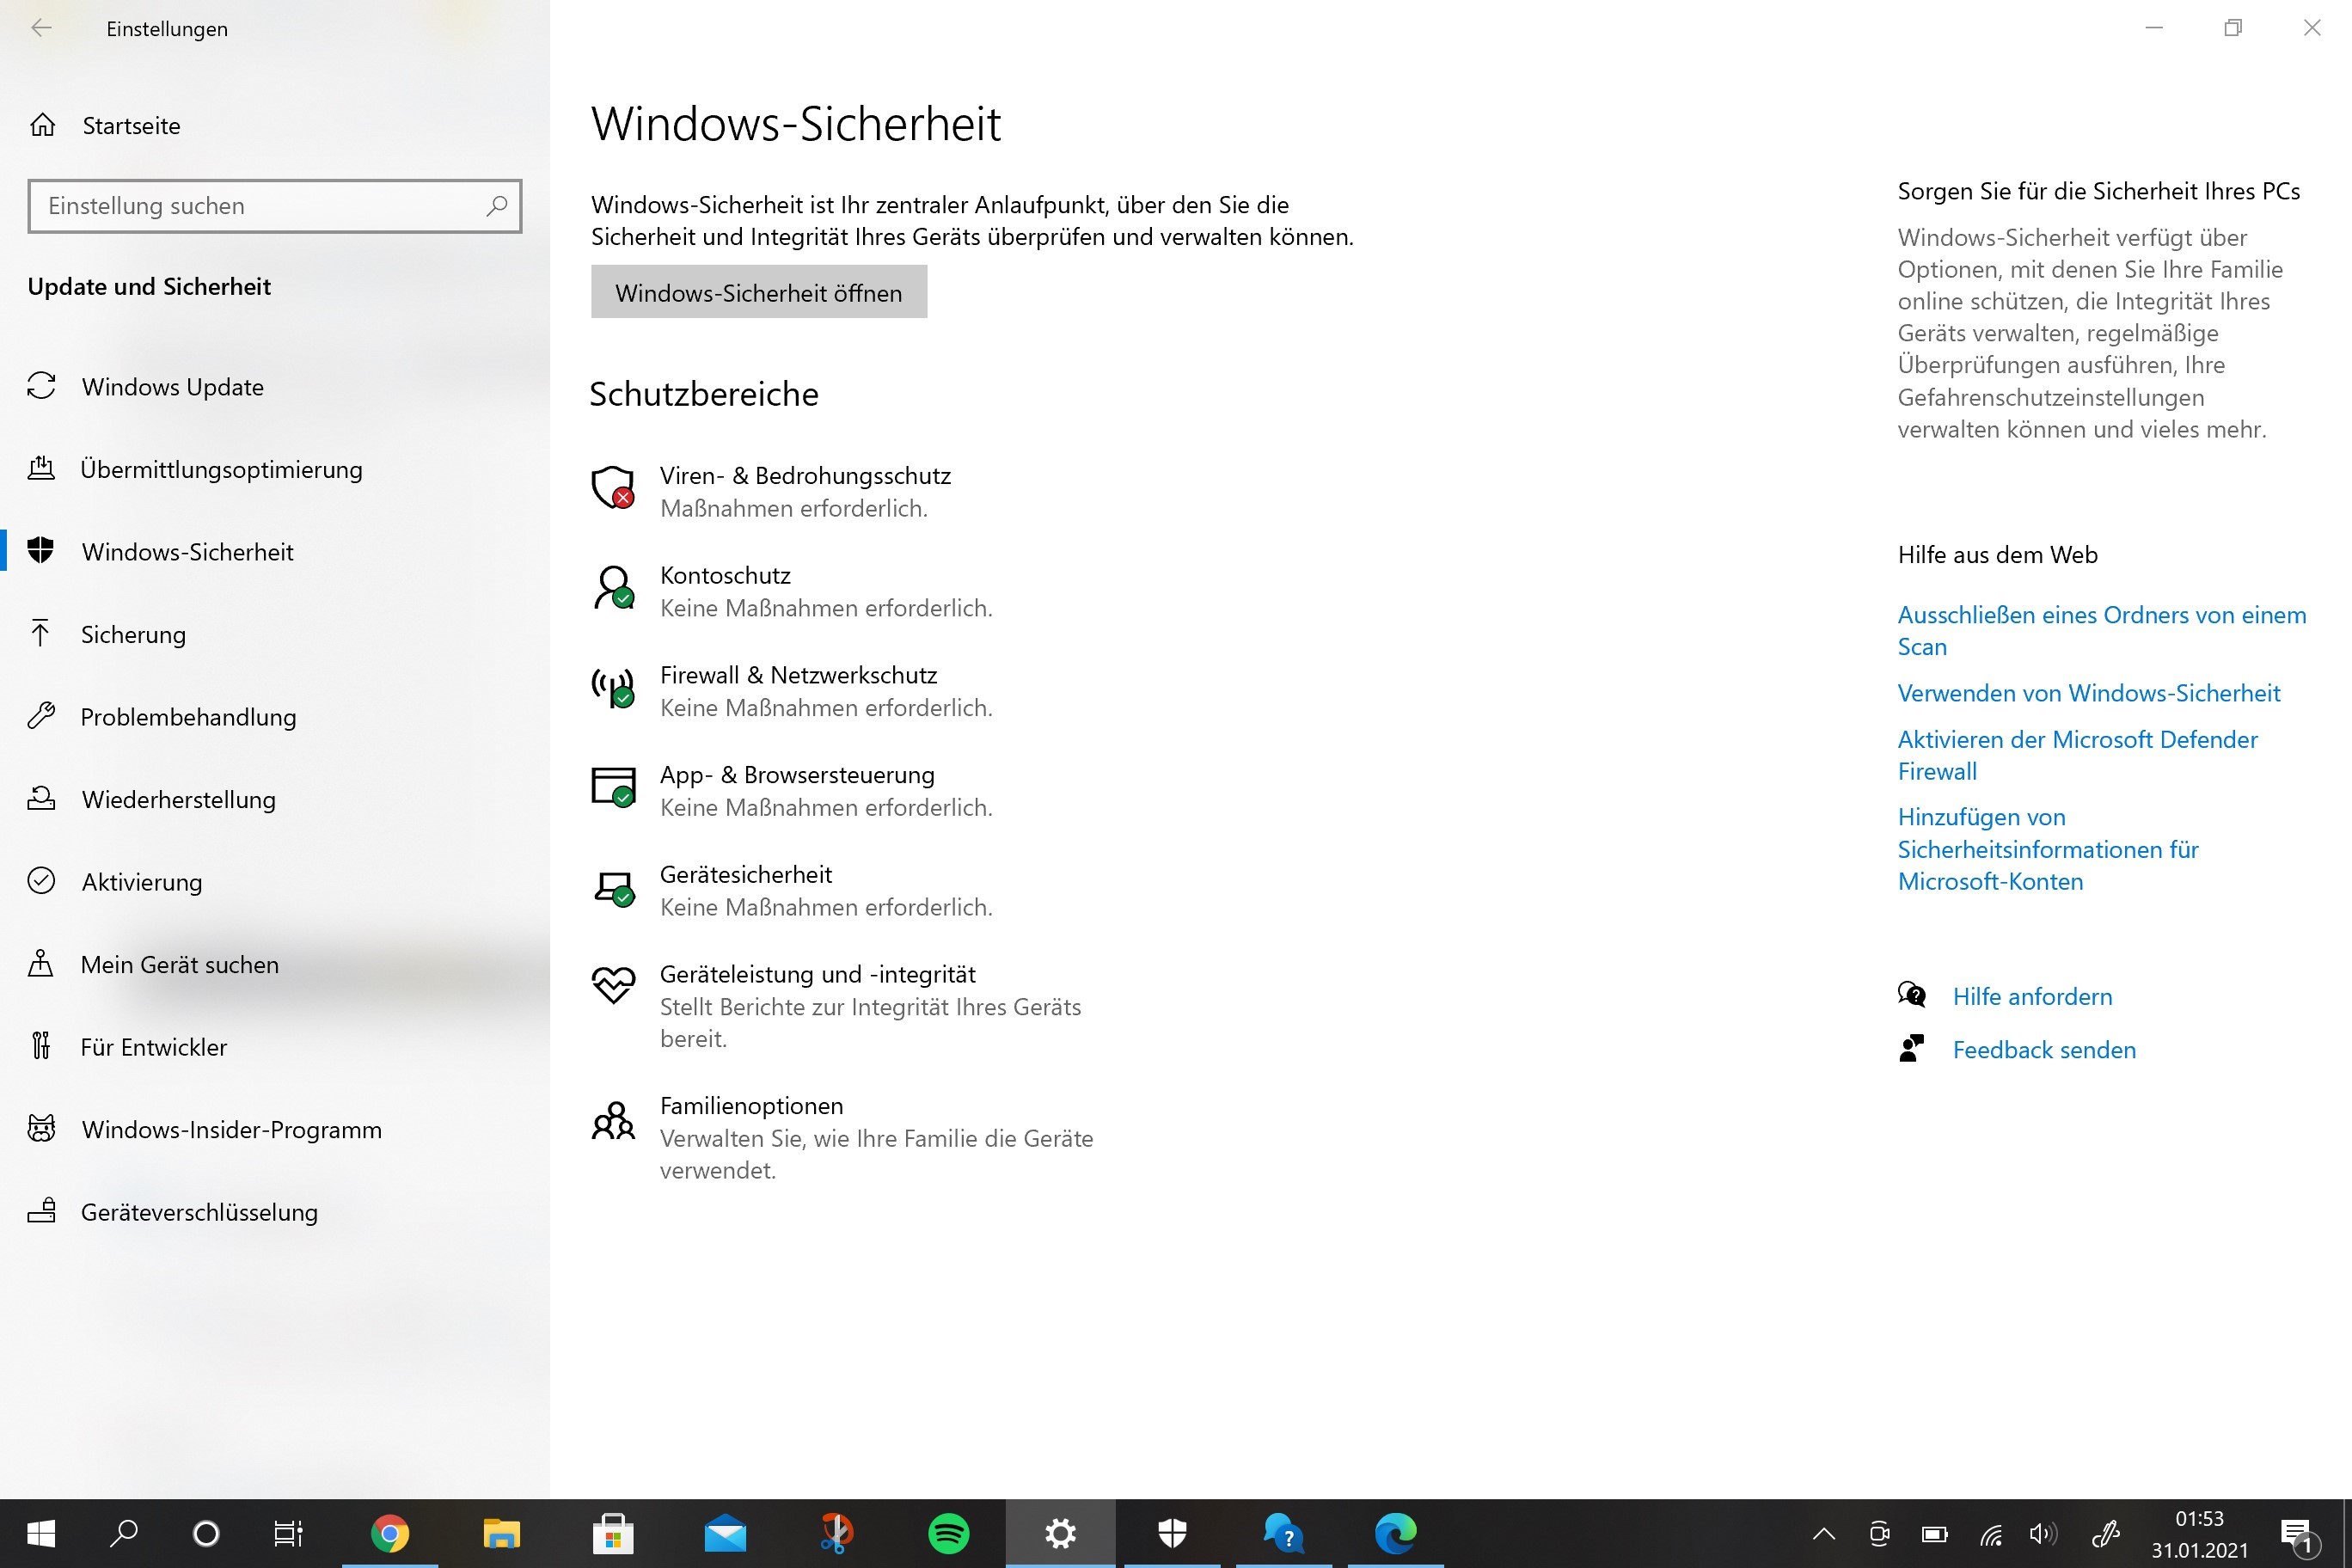Open Gerätesicherheit laptop icon
This screenshot has width=2352, height=1568.
coord(613,888)
